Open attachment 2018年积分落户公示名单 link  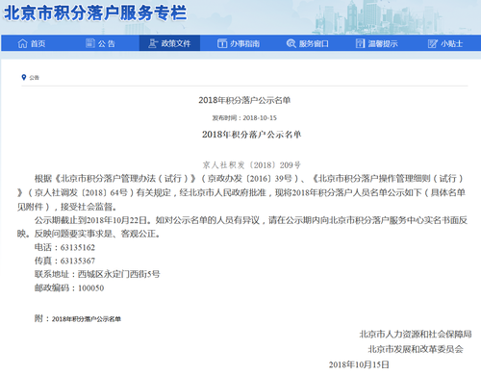click(87, 319)
